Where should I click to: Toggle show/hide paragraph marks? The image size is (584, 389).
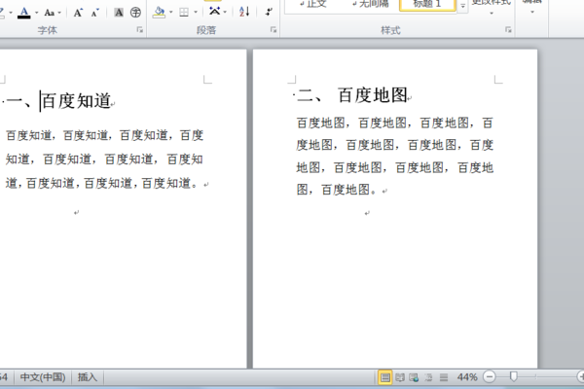269,13
